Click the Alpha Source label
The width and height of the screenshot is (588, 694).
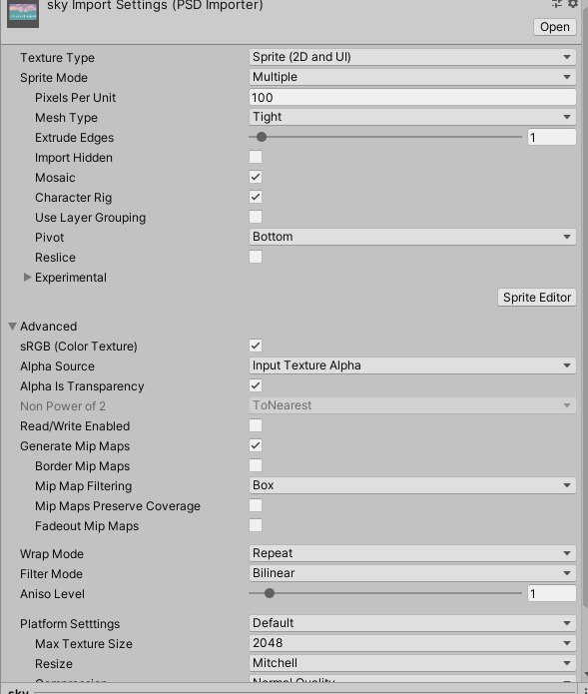click(57, 366)
